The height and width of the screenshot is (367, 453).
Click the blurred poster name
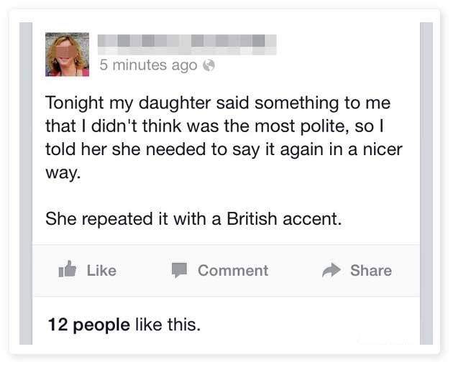[187, 42]
